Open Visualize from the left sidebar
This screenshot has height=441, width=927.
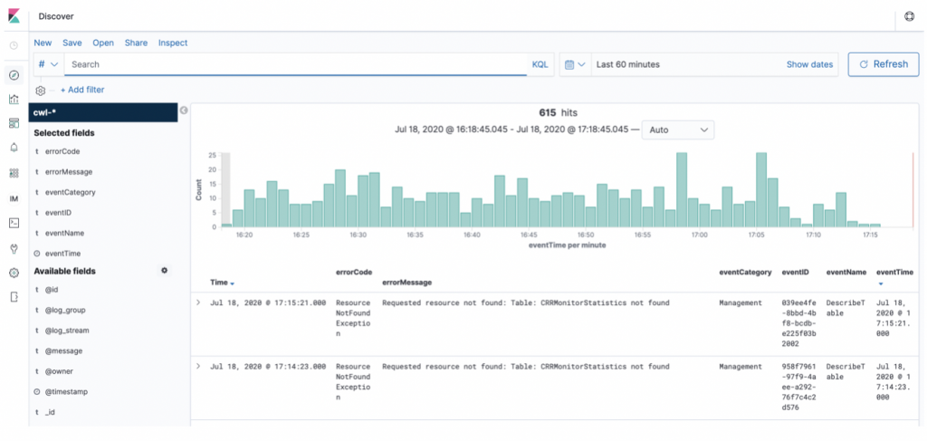(14, 100)
